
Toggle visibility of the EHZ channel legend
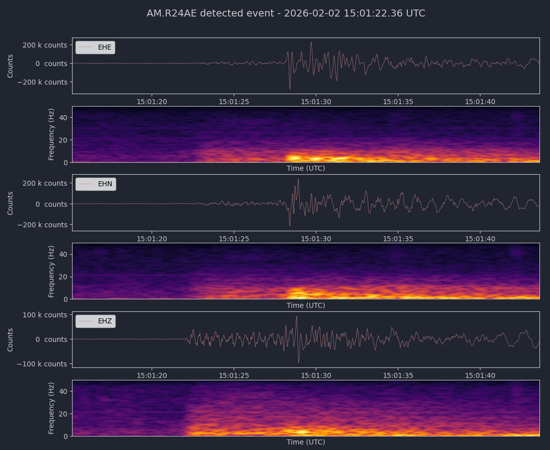(x=95, y=321)
